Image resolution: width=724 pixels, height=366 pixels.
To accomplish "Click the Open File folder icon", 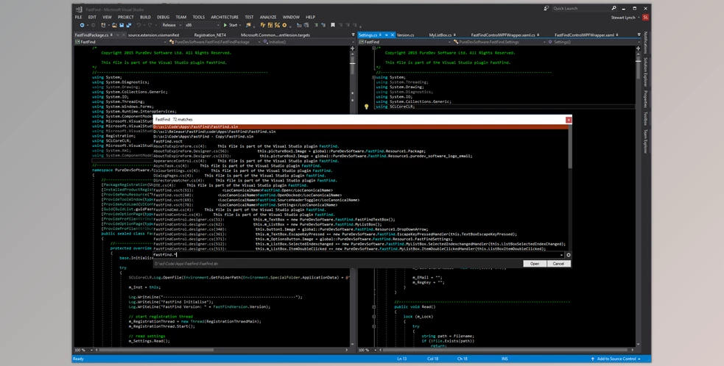I will click(x=114, y=25).
